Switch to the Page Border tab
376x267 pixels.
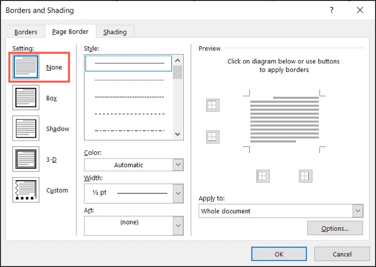tap(70, 31)
